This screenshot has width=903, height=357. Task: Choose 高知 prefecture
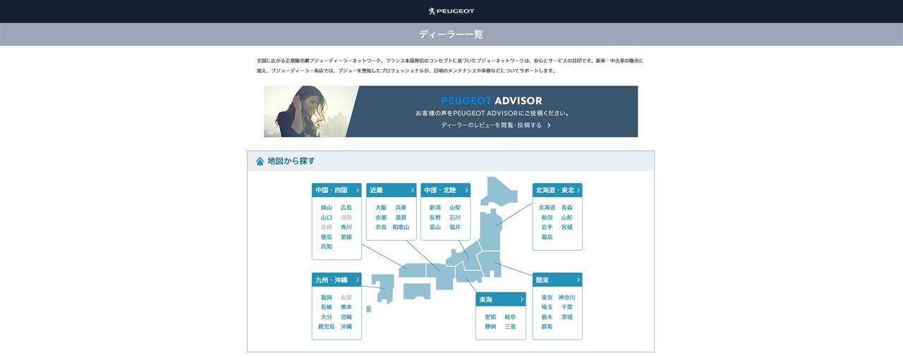pyautogui.click(x=326, y=246)
